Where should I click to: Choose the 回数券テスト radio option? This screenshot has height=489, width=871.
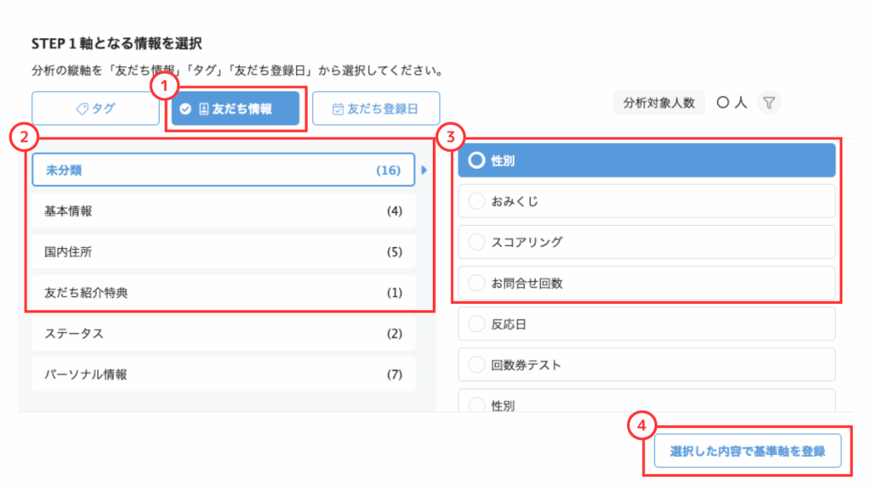476,365
